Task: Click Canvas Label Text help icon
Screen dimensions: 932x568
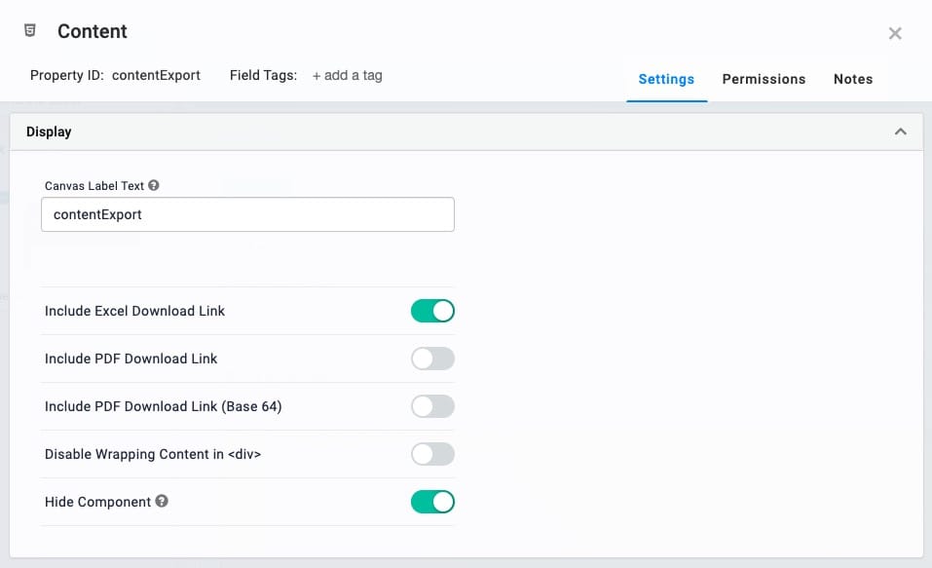Action: 153,185
